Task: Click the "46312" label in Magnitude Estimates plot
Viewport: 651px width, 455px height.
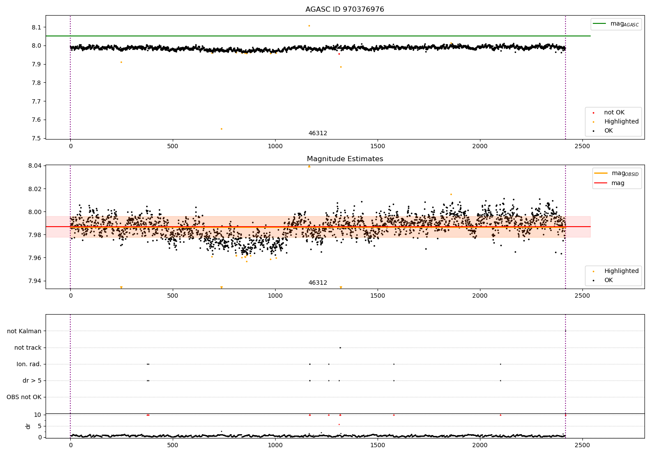Action: pyautogui.click(x=318, y=283)
